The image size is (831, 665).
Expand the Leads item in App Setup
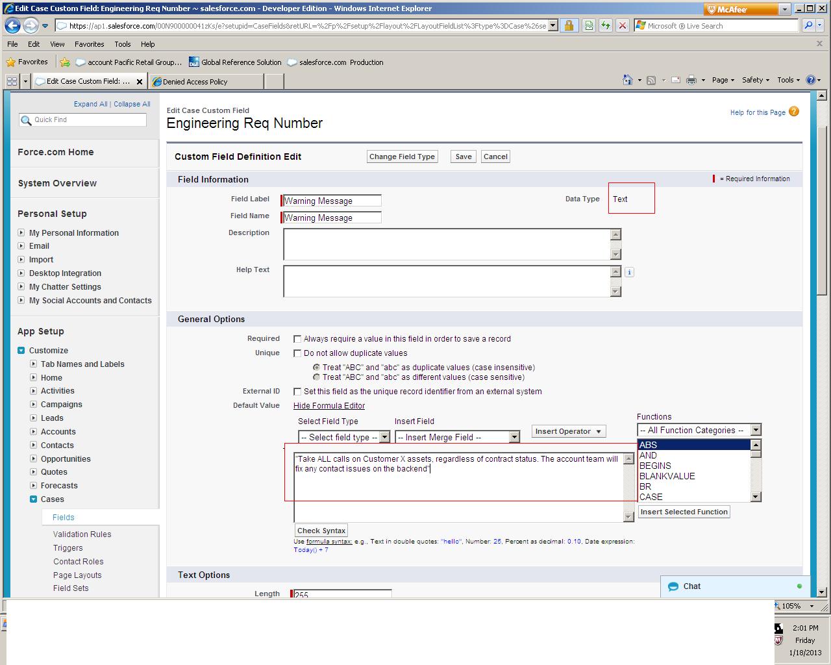(34, 418)
